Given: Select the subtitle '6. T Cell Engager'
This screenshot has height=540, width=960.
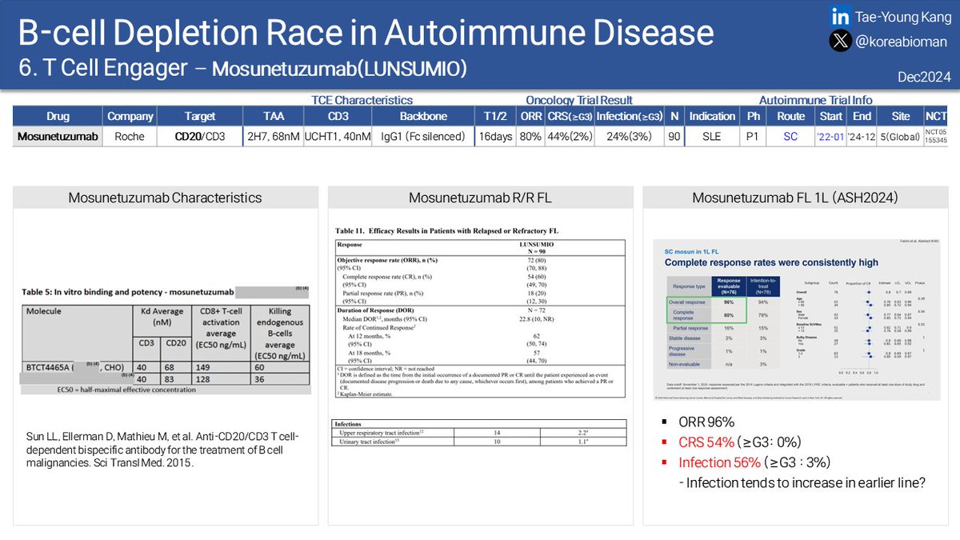Looking at the screenshot, I should pos(102,69).
